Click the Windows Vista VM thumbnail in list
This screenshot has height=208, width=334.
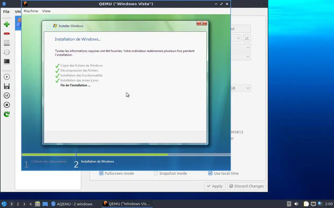[x=18, y=23]
